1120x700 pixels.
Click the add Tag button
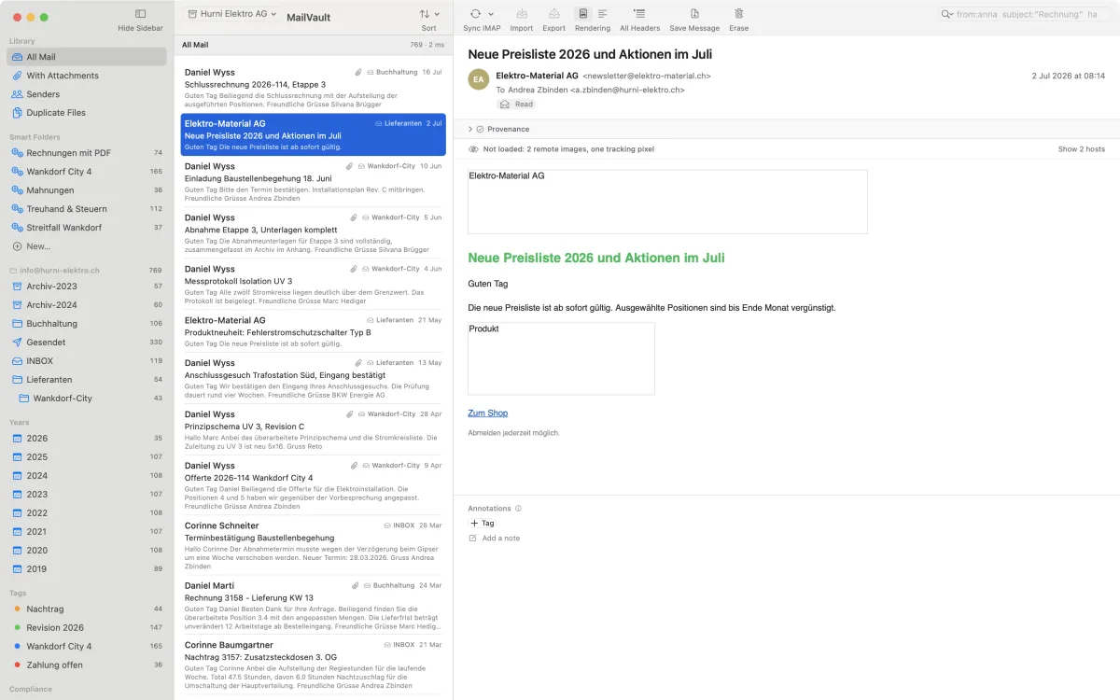[x=483, y=524]
